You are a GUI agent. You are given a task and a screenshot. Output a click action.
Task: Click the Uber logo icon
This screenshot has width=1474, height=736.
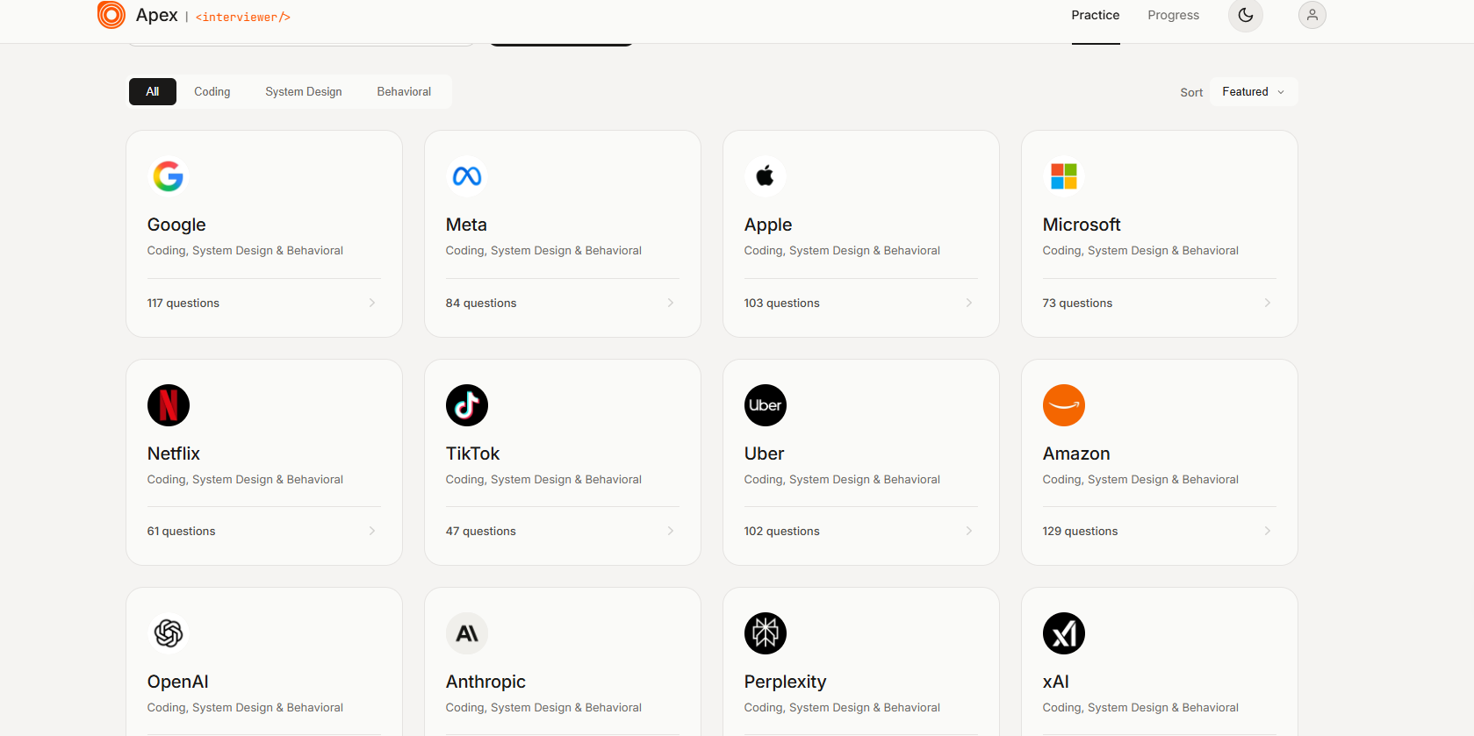[766, 405]
